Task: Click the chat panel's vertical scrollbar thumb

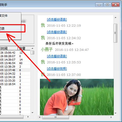Action: click(115, 33)
